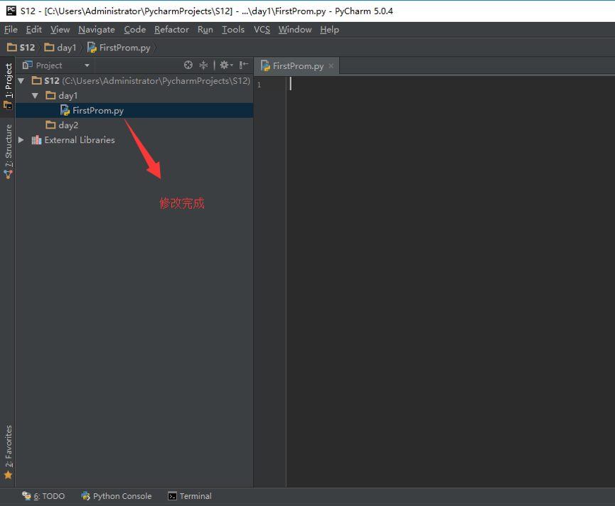Switch to the FirstProm.py editor tab
Viewport: 615px width, 506px height.
pos(297,66)
